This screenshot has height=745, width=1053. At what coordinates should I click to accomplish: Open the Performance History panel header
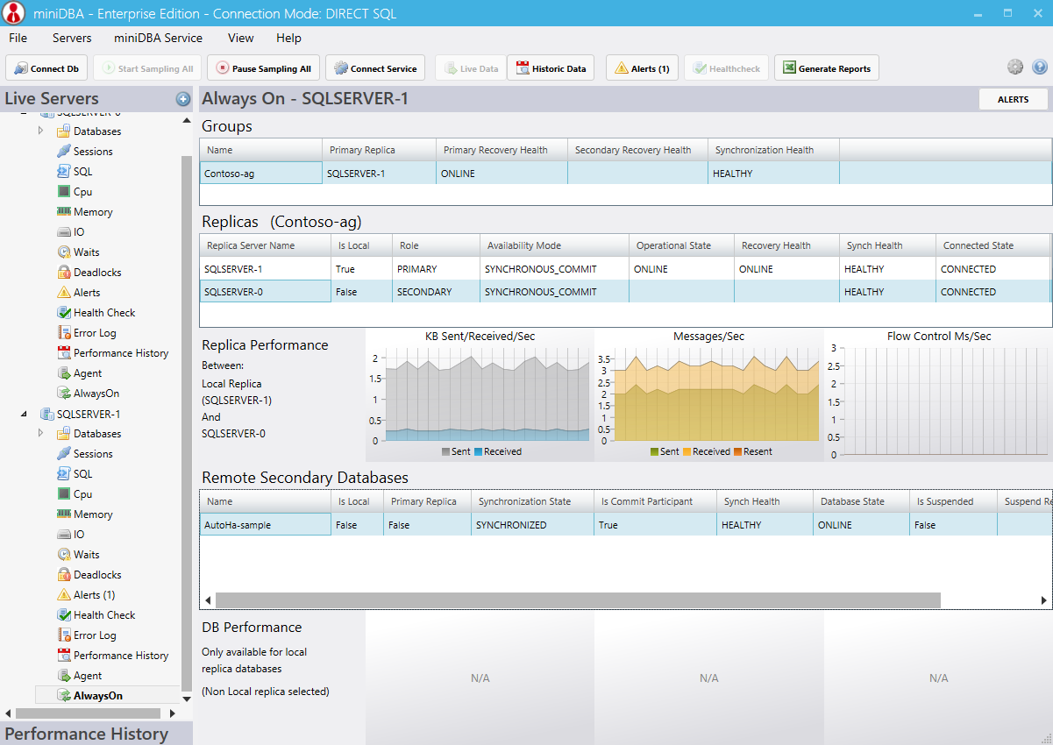(x=96, y=734)
